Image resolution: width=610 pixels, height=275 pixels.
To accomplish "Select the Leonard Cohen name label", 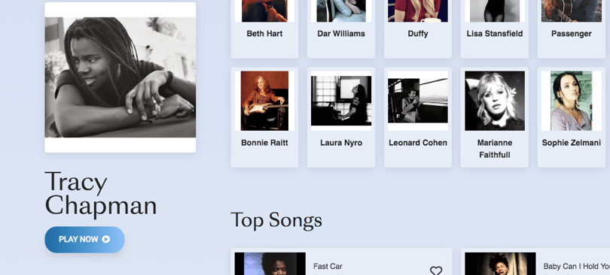I will tap(418, 143).
